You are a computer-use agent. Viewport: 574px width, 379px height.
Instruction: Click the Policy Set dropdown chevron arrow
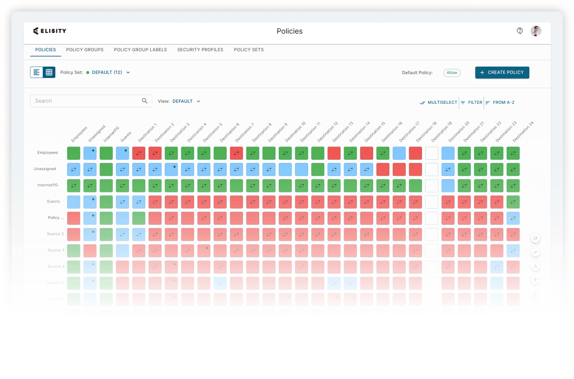coord(128,72)
